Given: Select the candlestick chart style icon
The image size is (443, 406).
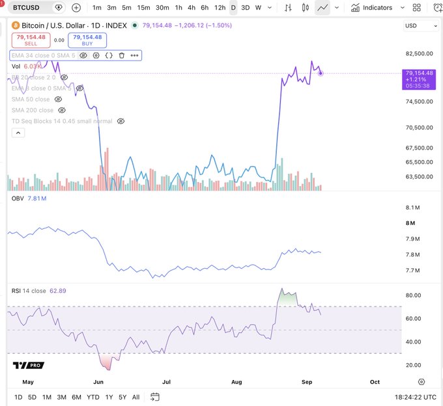Looking at the screenshot, I should (305, 8).
